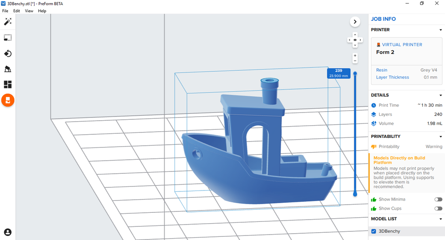Screen dimensions: 445x240
Task: Click the 0.1 mm layer thickness value
Action: pyautogui.click(x=430, y=77)
